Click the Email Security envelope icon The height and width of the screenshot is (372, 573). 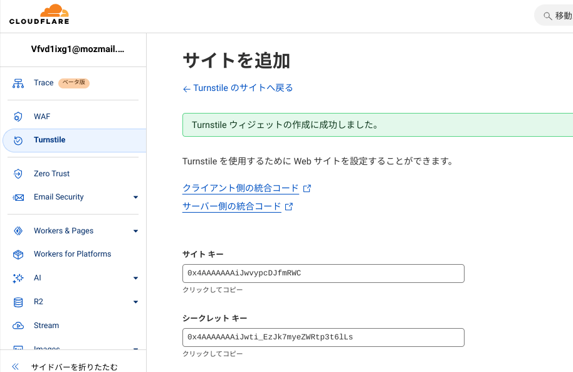coord(18,197)
